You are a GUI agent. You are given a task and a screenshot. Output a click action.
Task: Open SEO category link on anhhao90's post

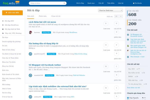pyautogui.click(x=72, y=97)
